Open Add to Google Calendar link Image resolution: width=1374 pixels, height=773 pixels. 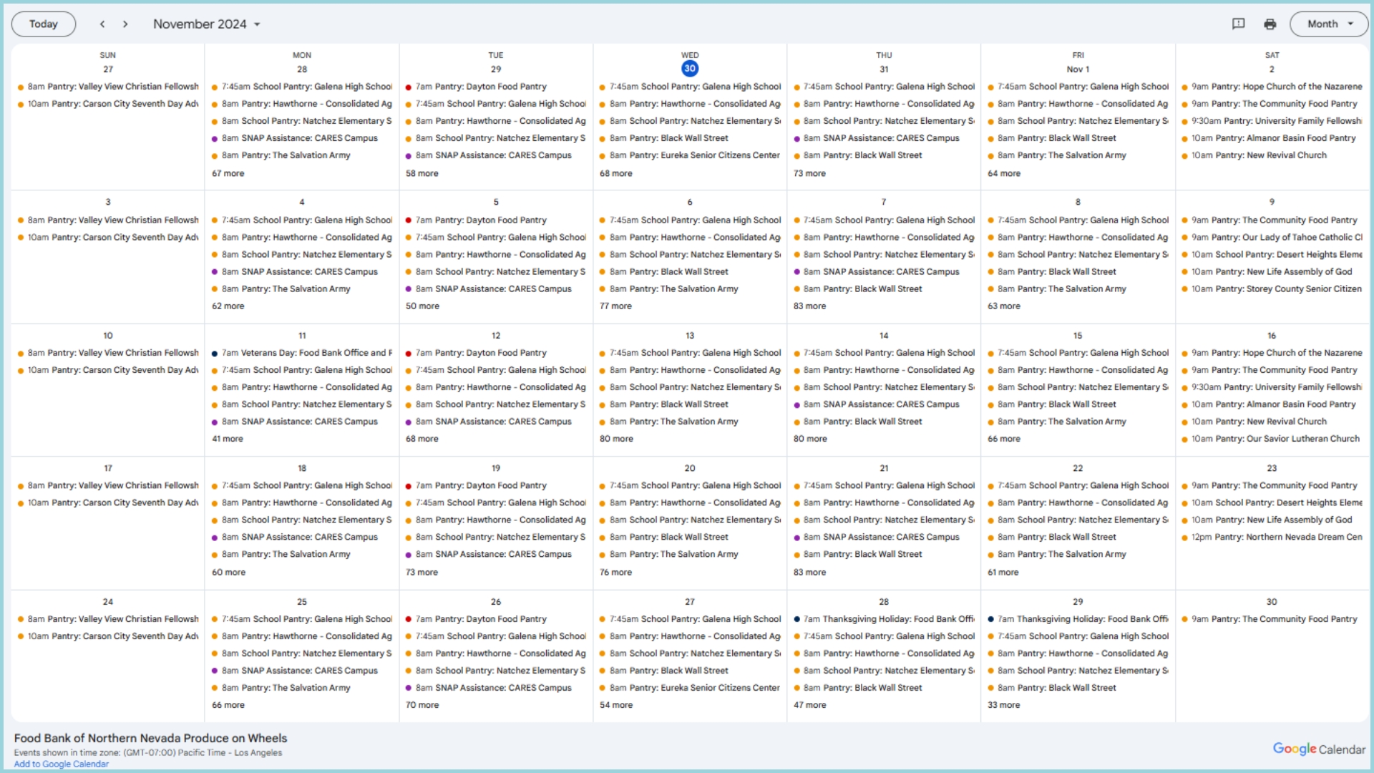(62, 764)
